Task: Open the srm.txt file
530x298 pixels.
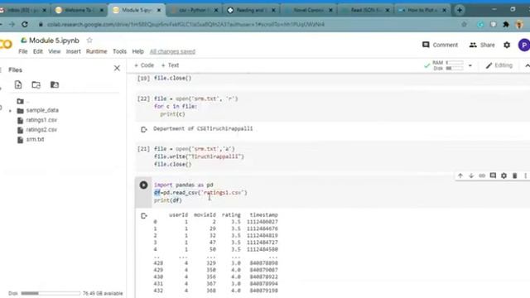Action: pyautogui.click(x=35, y=139)
